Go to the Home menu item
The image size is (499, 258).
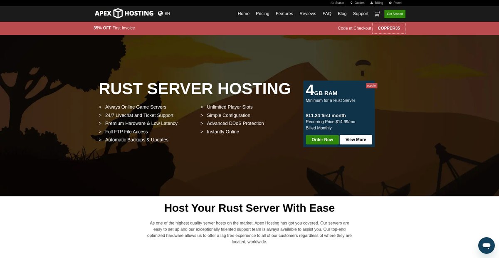pos(244,14)
